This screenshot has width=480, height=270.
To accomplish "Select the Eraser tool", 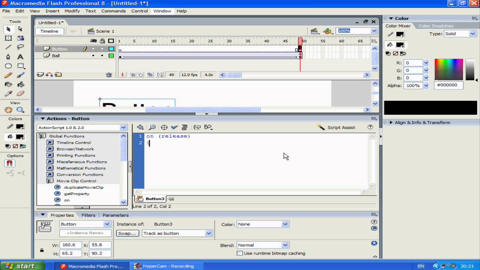I will click(20, 94).
